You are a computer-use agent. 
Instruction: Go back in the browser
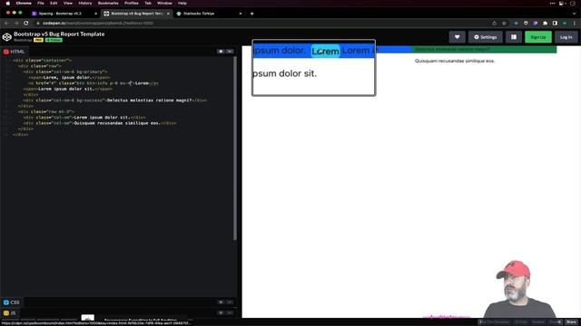tap(6, 23)
